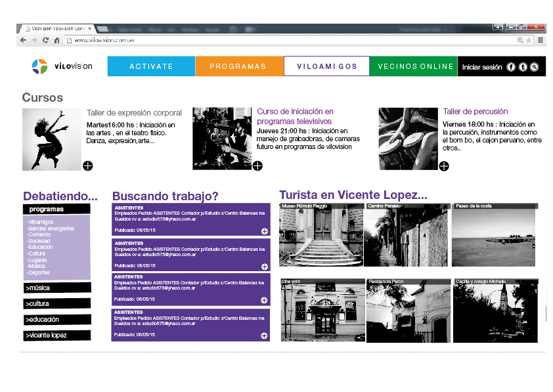This screenshot has width=553, height=392.
Task: Open the Bandas emergentes program link
Action: (51, 229)
